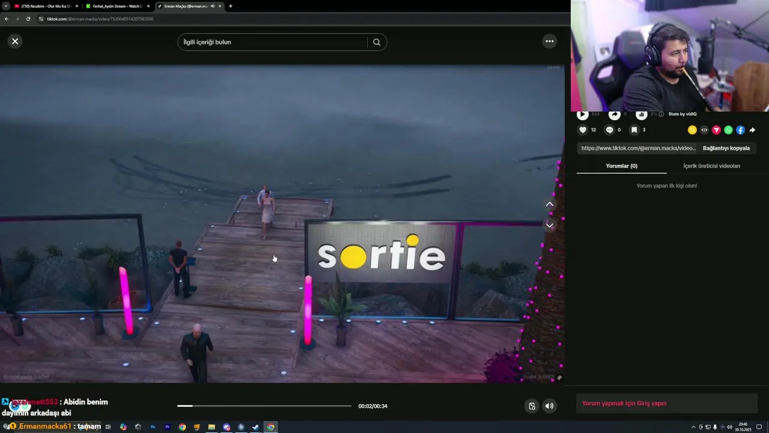Click 'Yorum yapan ilk kişi olun!' text
Image resolution: width=769 pixels, height=433 pixels.
[666, 186]
